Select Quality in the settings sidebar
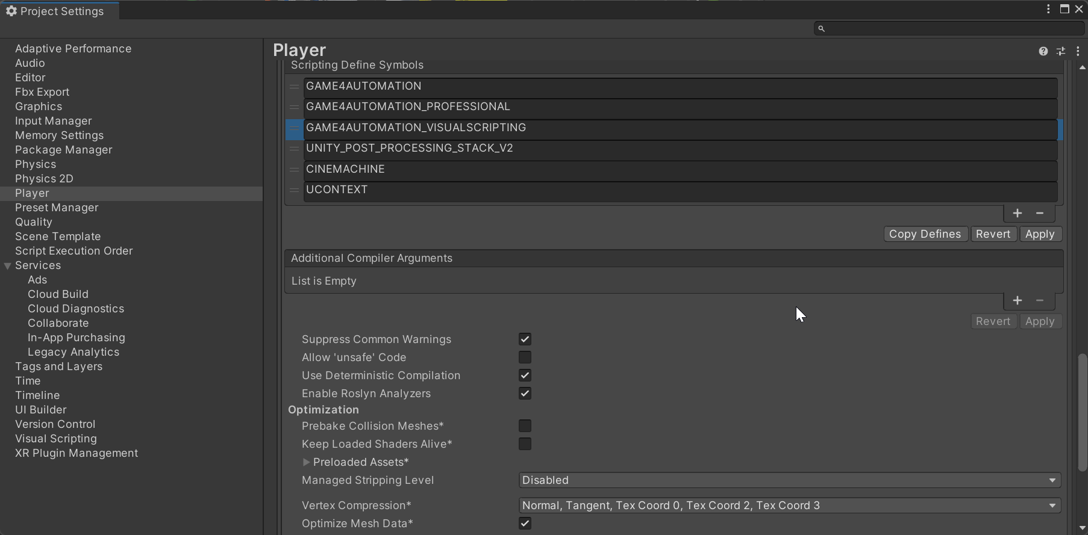Screen dimensions: 1088x535 tap(34, 222)
